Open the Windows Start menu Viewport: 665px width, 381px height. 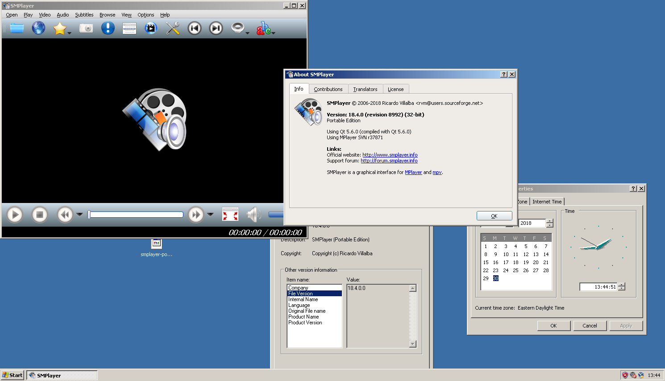pos(12,375)
